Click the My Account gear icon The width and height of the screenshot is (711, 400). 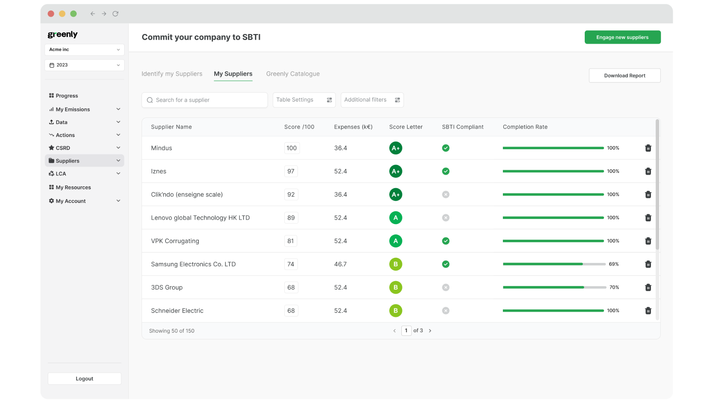point(51,201)
